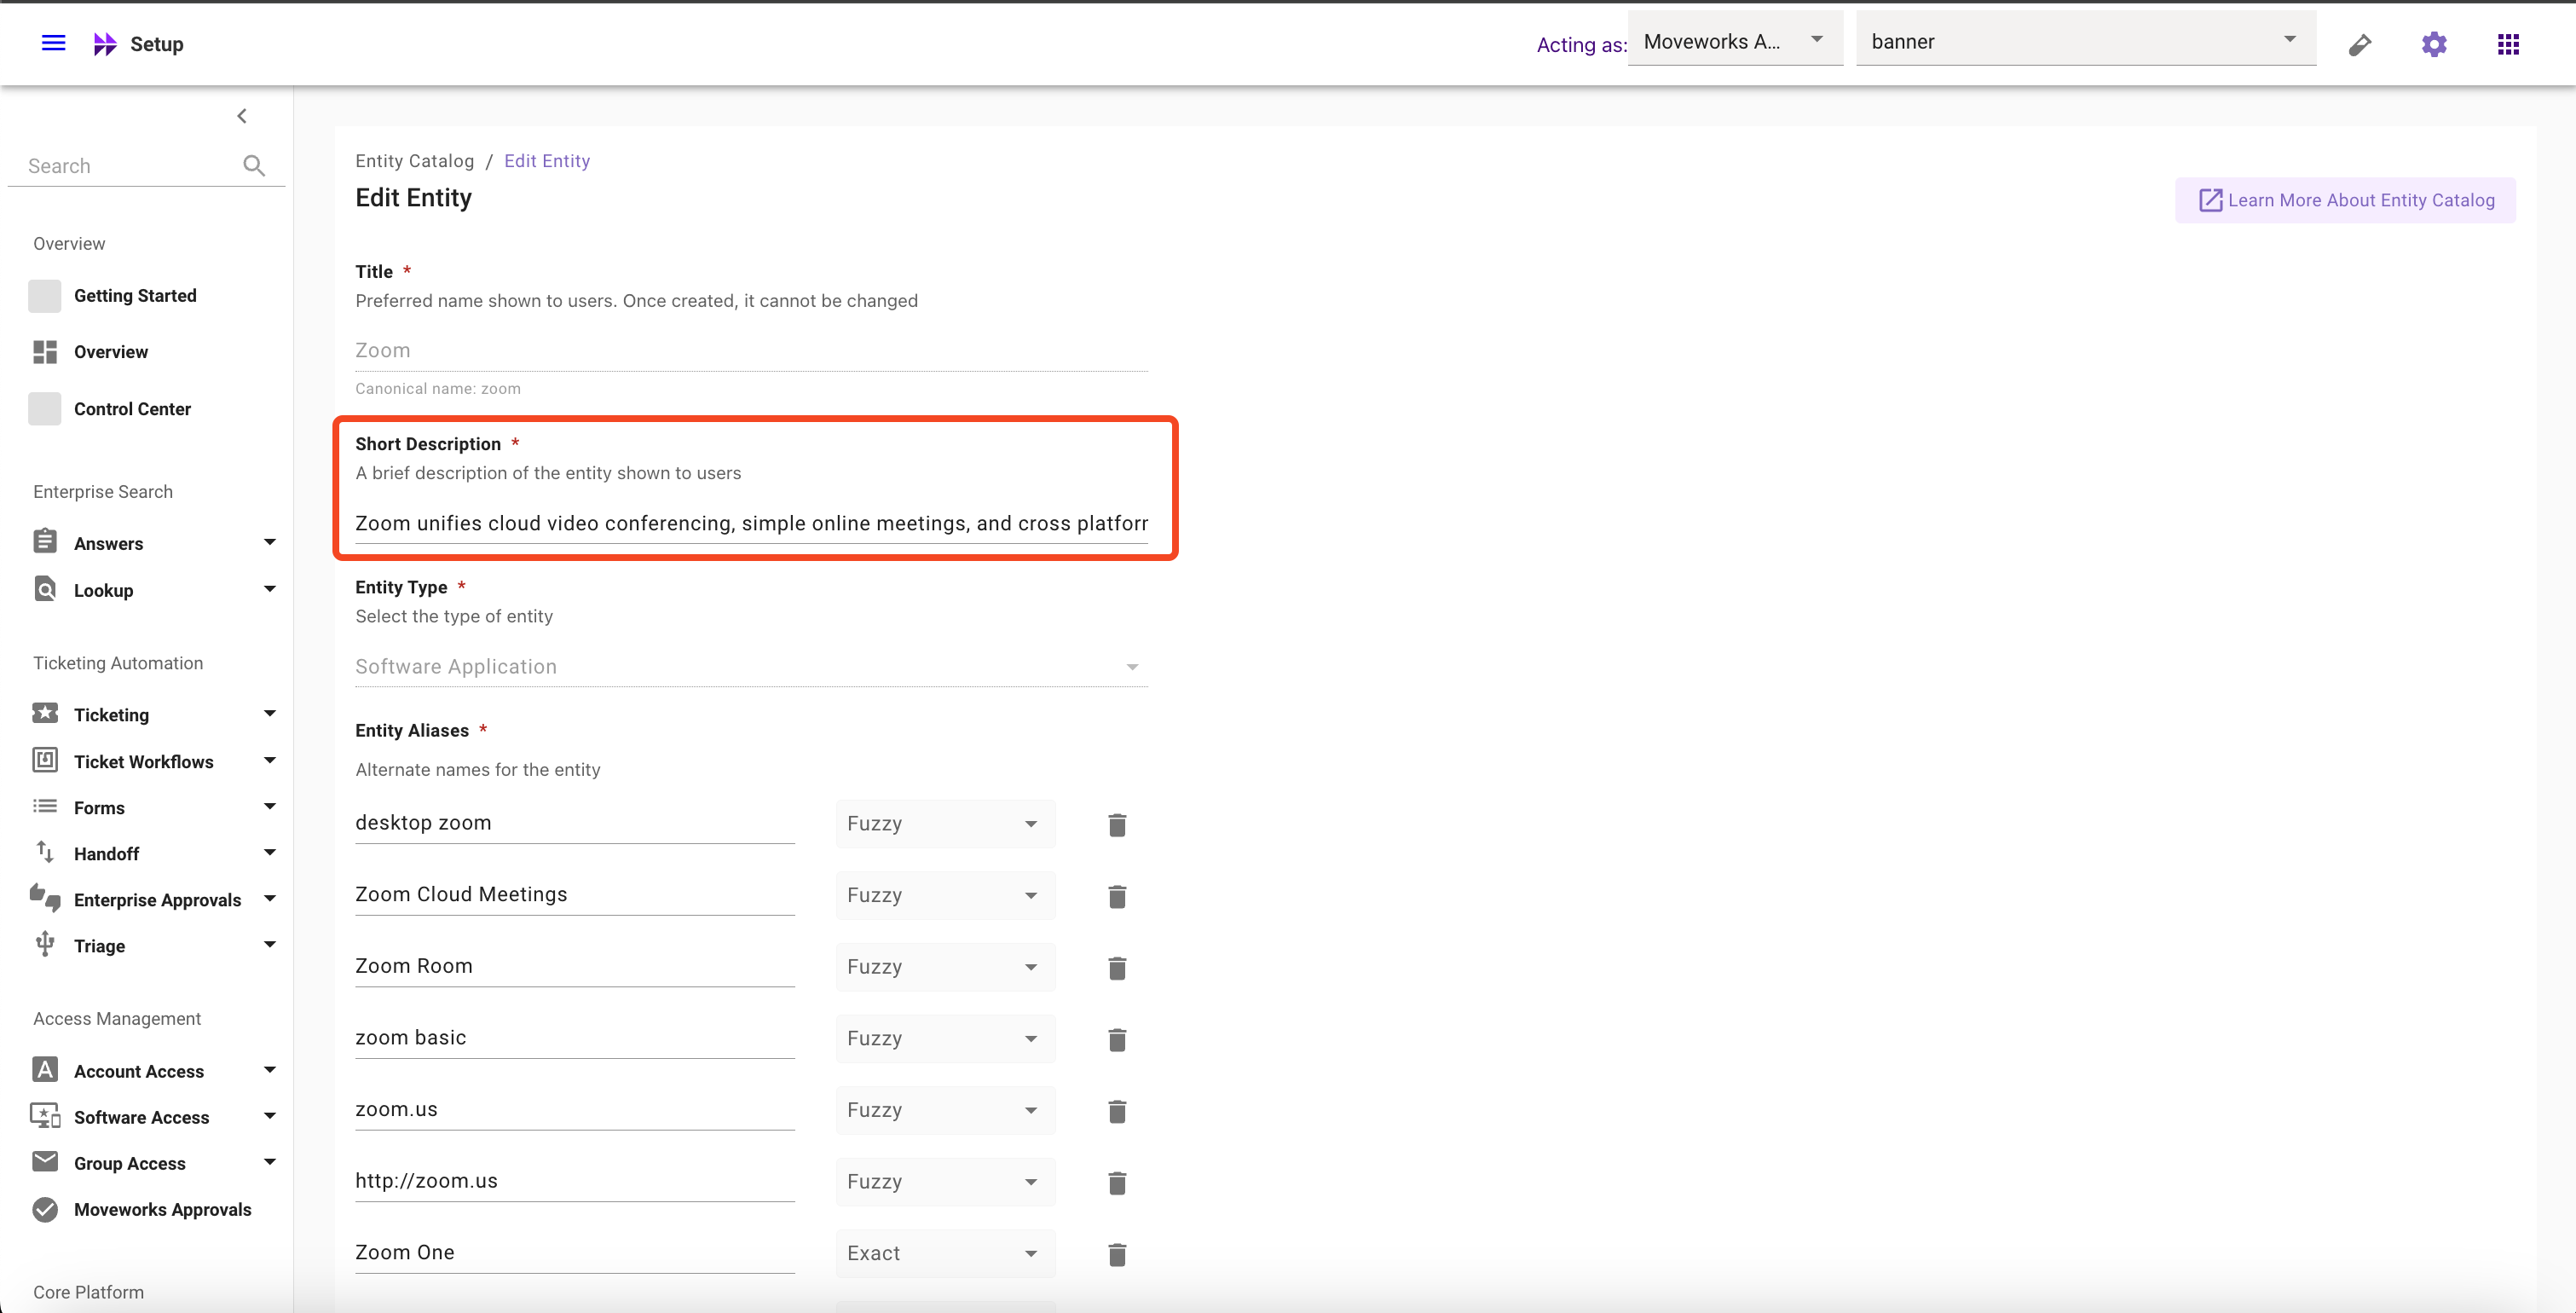This screenshot has width=2576, height=1313.
Task: Open the settings gear icon
Action: click(x=2434, y=44)
